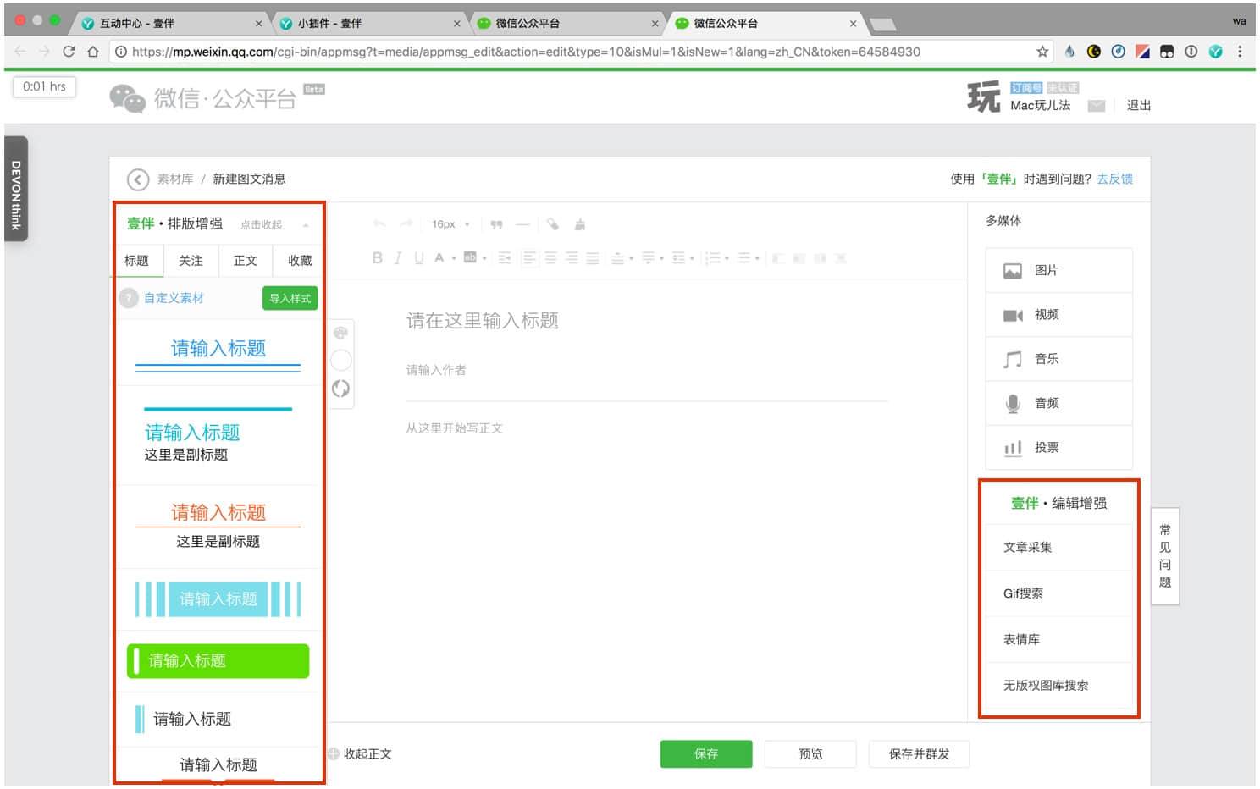
Task: Clear formatting with the broom icon
Action: point(580,224)
